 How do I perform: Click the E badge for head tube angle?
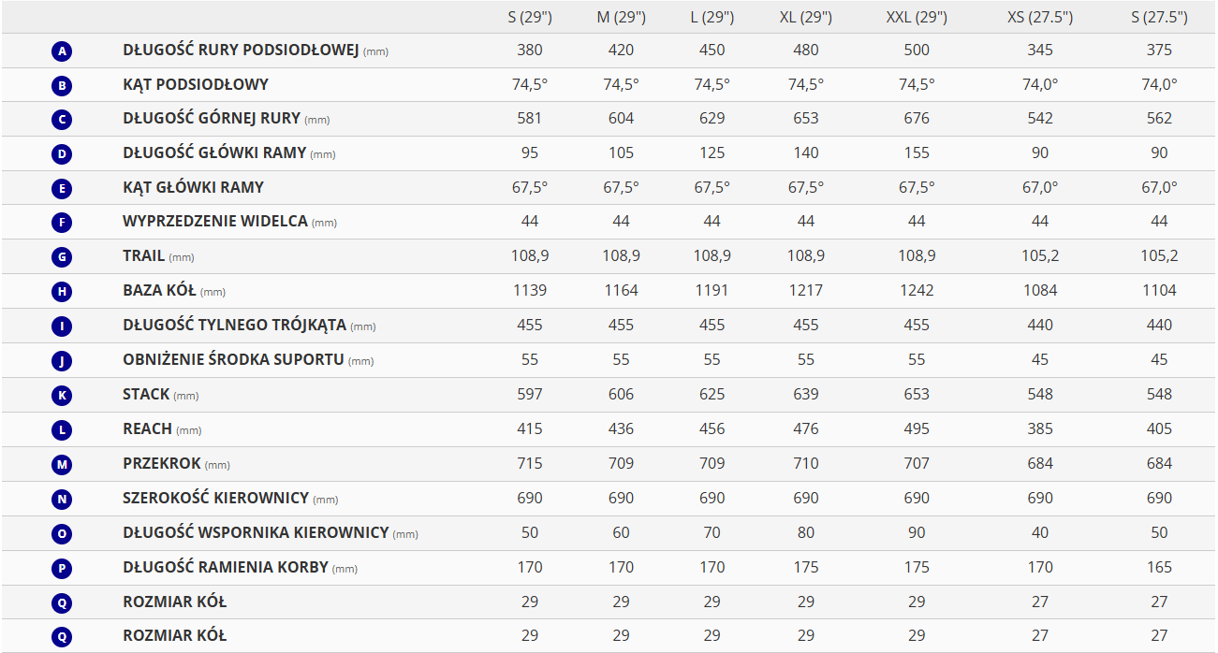(62, 189)
